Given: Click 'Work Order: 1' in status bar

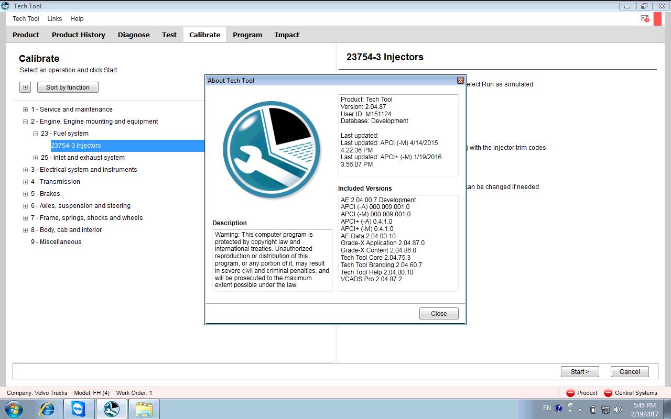Looking at the screenshot, I should pos(134,393).
